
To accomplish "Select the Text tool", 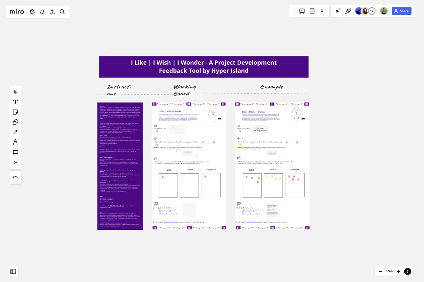I will pyautogui.click(x=16, y=102).
